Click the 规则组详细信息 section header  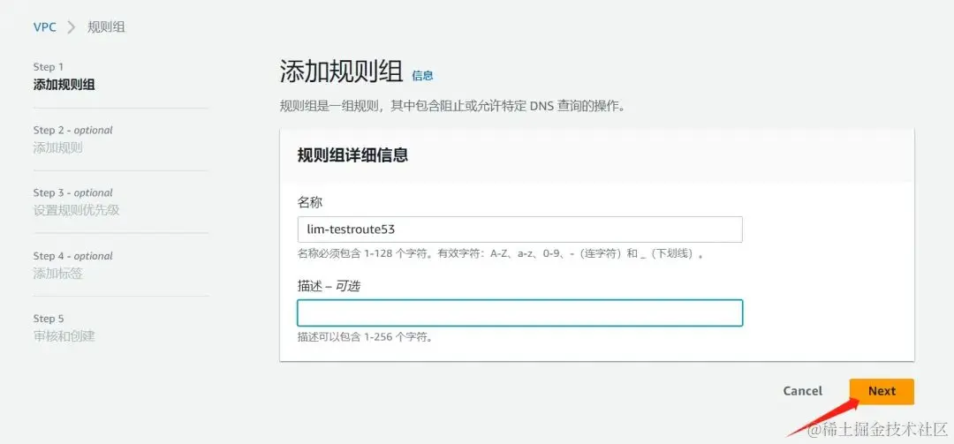pyautogui.click(x=352, y=155)
